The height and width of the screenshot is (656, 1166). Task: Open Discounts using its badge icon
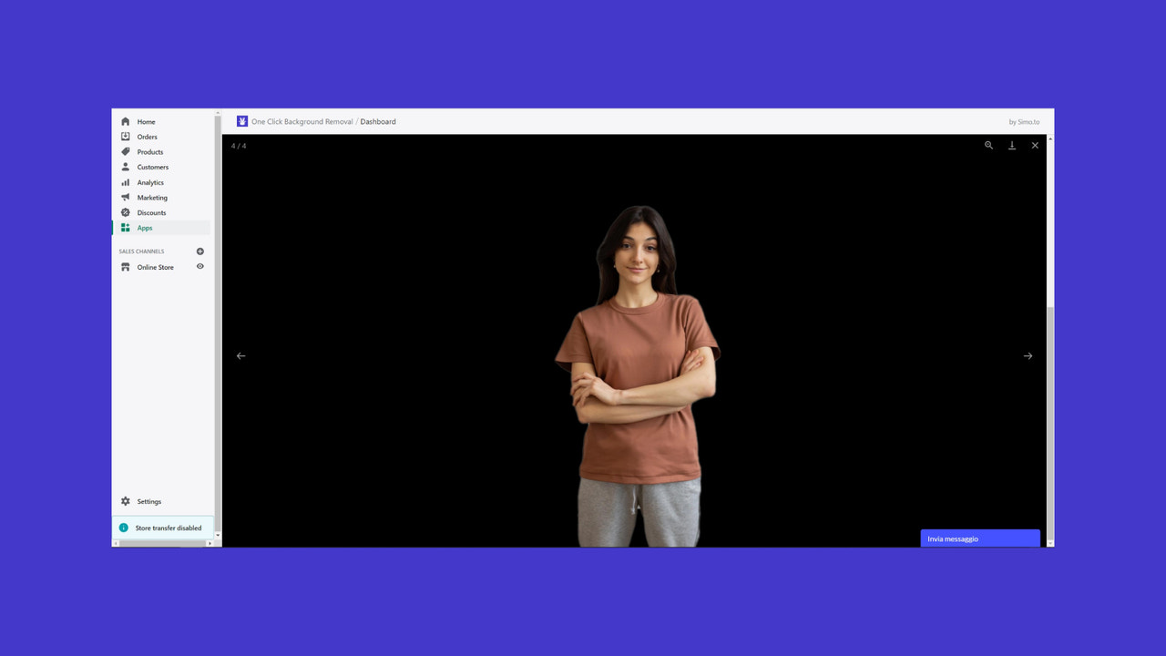coord(125,212)
